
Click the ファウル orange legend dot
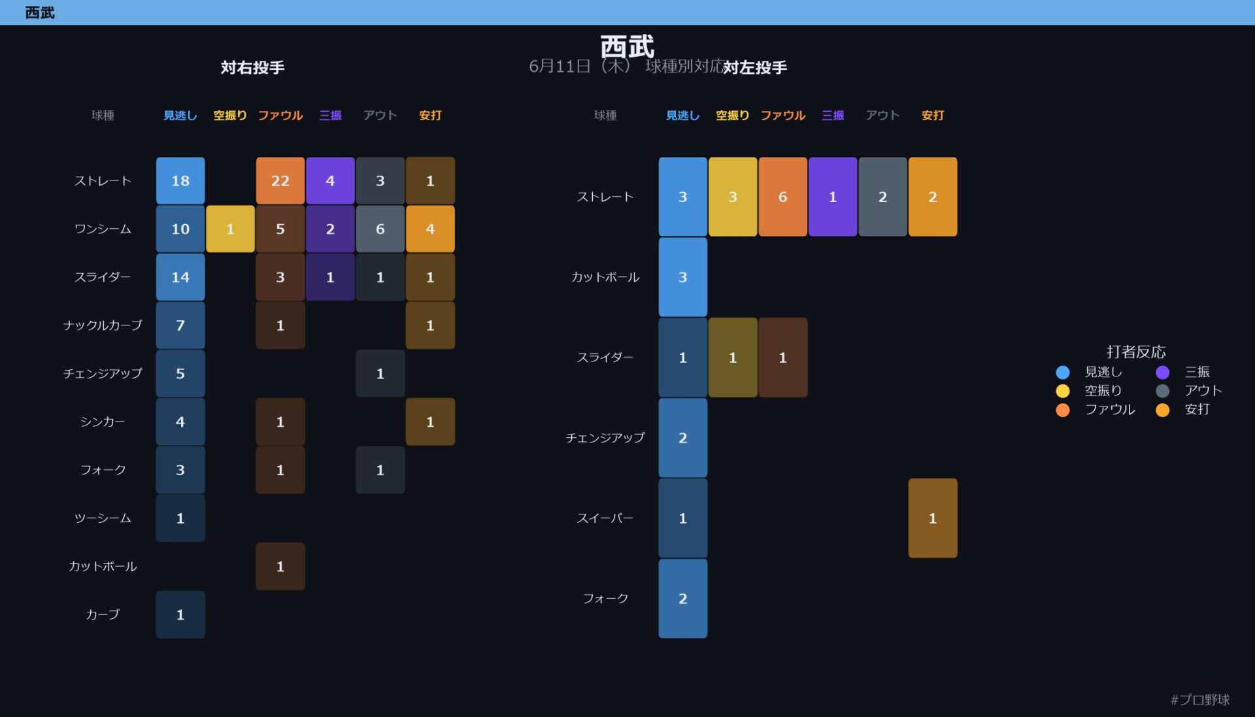(x=1063, y=410)
